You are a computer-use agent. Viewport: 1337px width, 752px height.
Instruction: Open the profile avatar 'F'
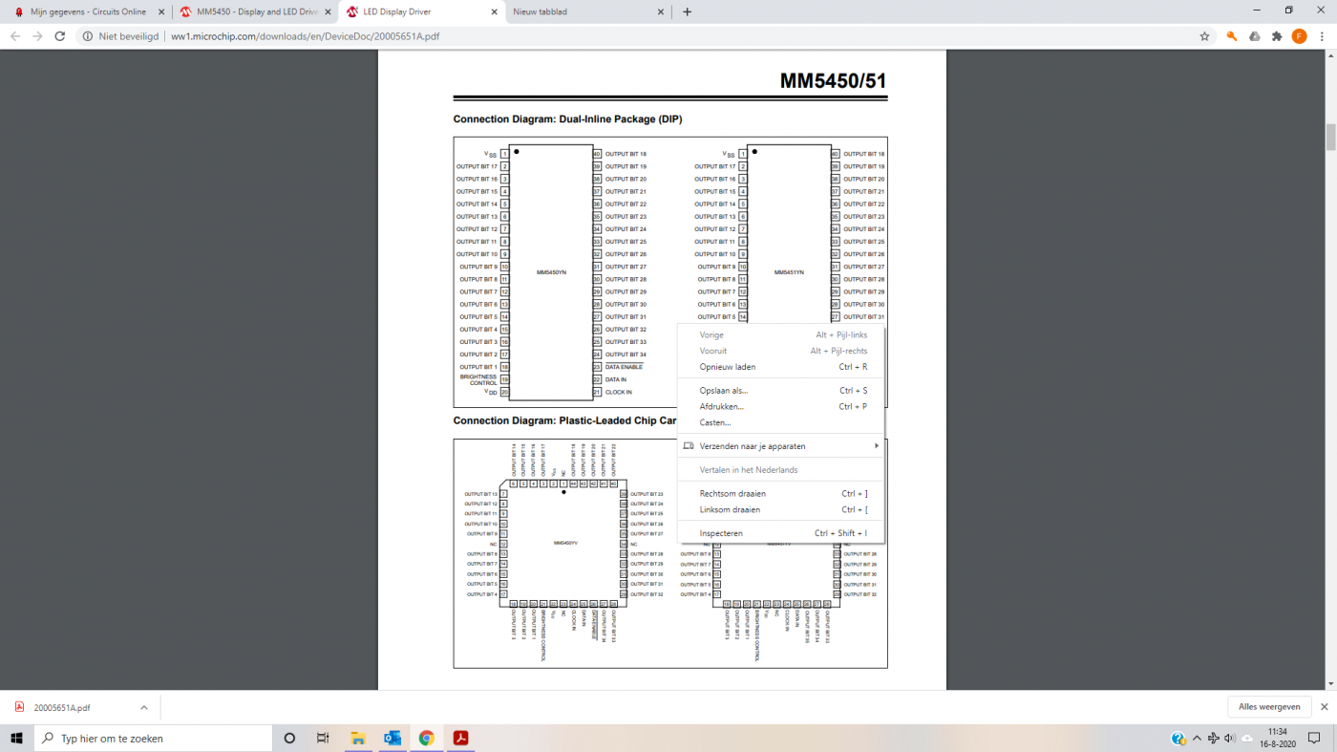pyautogui.click(x=1299, y=36)
